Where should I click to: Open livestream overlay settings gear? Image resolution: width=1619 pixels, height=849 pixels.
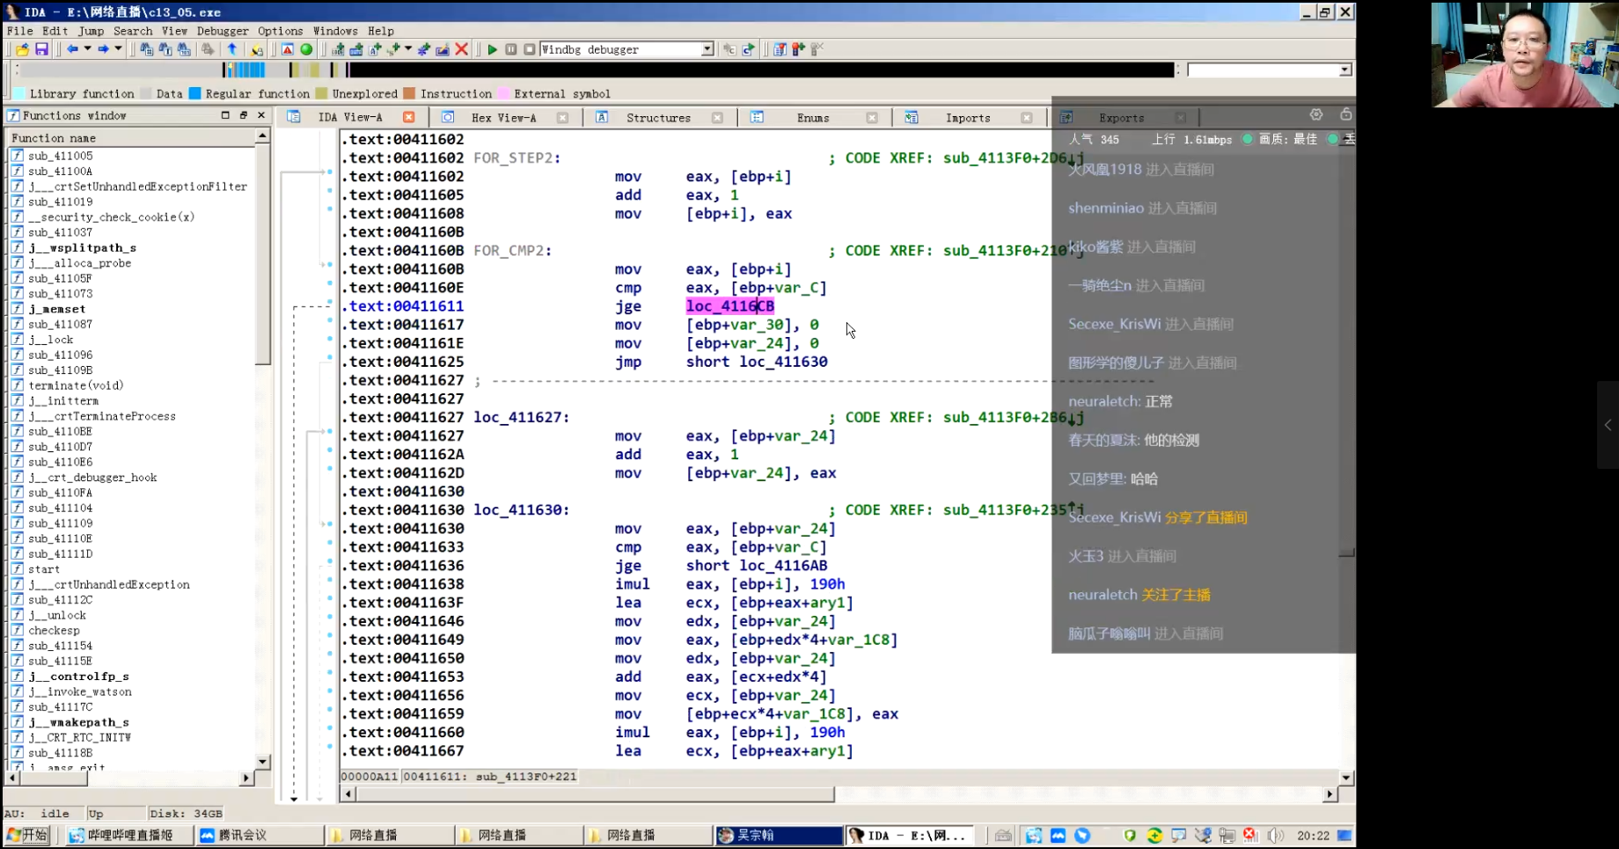point(1315,114)
